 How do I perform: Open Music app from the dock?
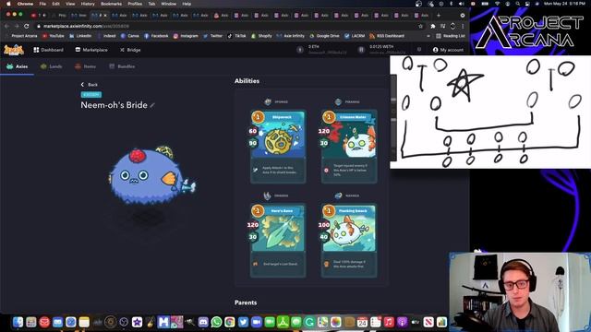tap(389, 322)
